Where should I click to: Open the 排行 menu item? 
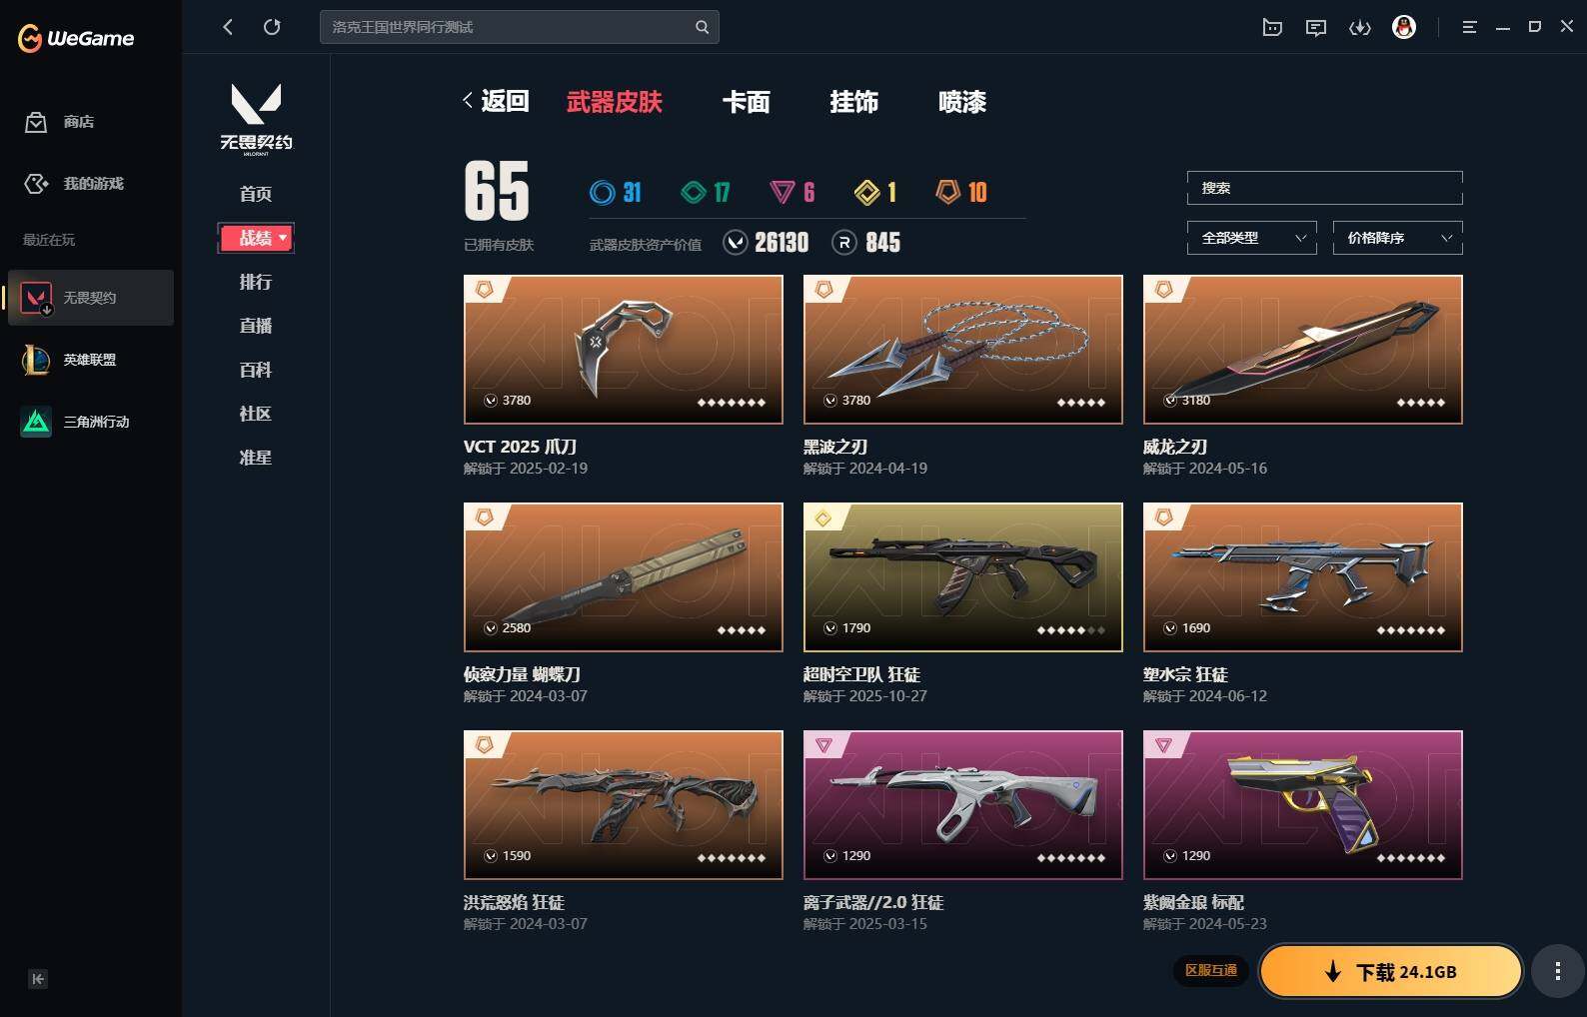(256, 282)
